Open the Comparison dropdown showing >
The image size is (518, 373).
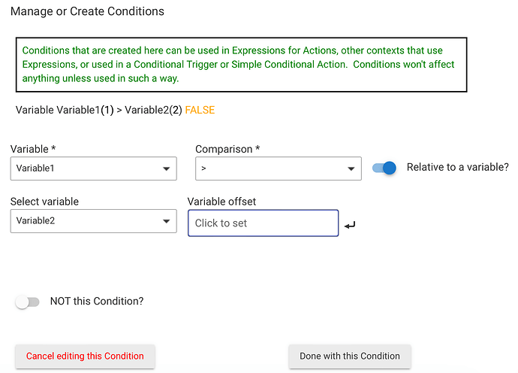(278, 168)
